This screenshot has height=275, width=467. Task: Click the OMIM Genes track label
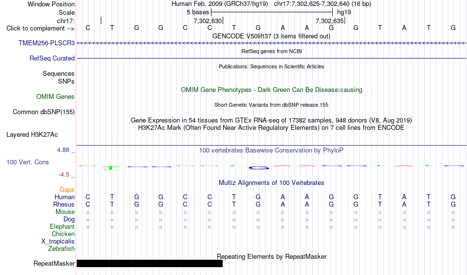pyautogui.click(x=55, y=97)
